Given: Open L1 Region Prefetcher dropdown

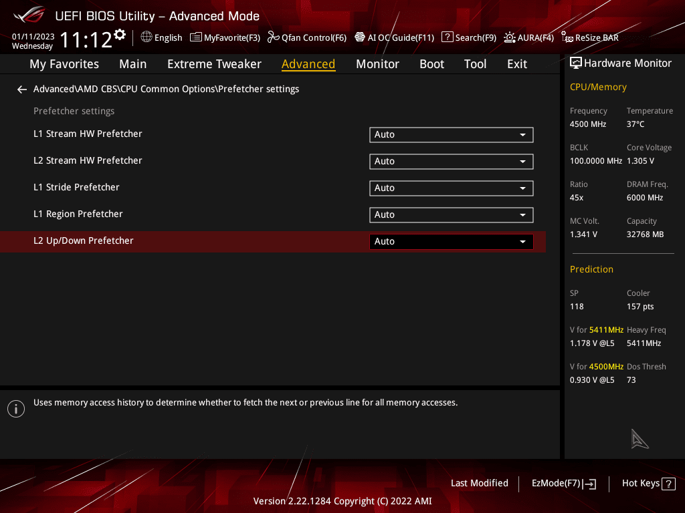Looking at the screenshot, I should click(452, 214).
